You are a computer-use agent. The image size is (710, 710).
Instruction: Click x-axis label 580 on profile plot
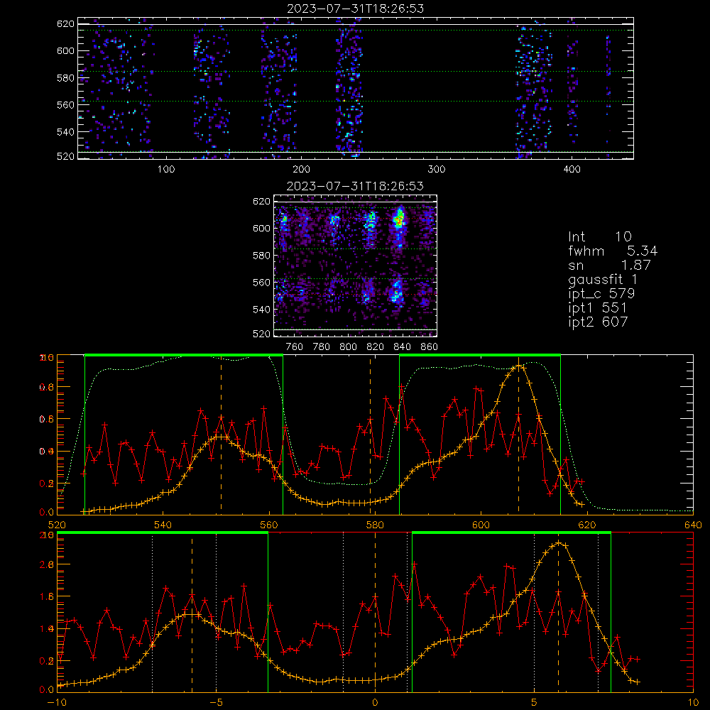coord(375,525)
